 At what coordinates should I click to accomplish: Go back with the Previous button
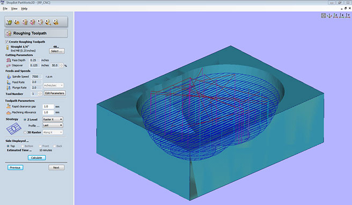[x=15, y=167]
